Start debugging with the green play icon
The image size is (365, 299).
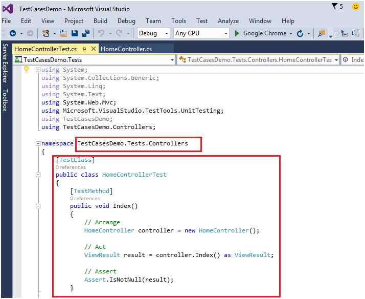[x=237, y=33]
